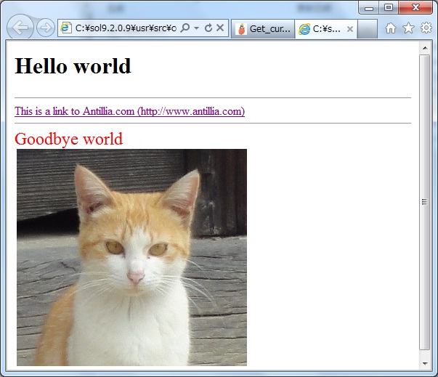Click the cat photo image
438x377 pixels.
(x=131, y=257)
